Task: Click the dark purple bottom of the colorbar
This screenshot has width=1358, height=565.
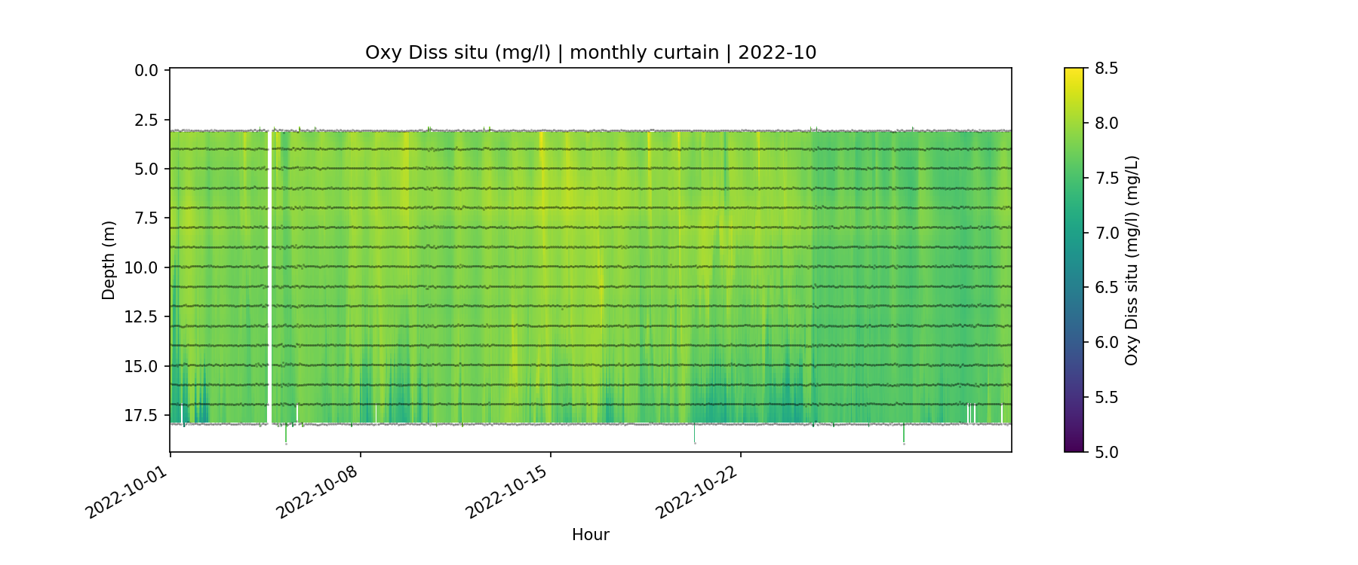Action: [x=1074, y=446]
